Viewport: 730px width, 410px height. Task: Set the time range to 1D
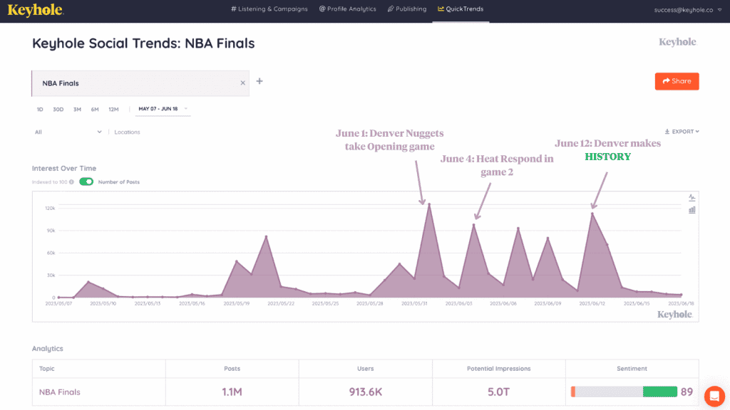(40, 109)
